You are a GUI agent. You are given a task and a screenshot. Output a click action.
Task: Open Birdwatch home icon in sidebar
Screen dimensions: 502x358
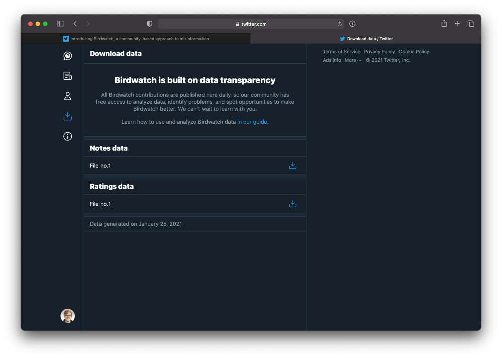tap(68, 56)
